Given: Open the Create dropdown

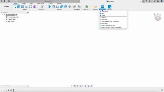Looking at the screenshot, I should click(x=24, y=9).
